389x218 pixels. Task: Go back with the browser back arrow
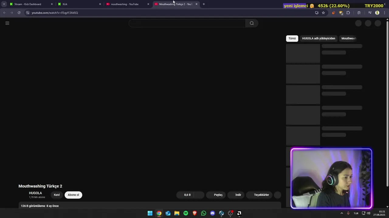4,13
